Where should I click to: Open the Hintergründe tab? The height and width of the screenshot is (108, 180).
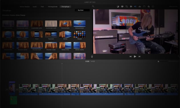(53, 7)
